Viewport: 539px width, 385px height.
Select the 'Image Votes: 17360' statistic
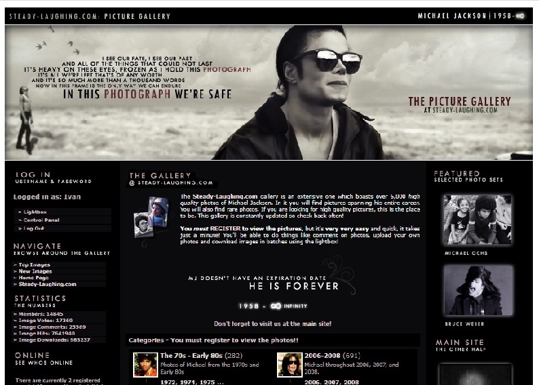tap(45, 321)
